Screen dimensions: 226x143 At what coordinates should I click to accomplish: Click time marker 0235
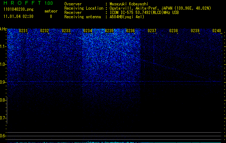click(109, 31)
